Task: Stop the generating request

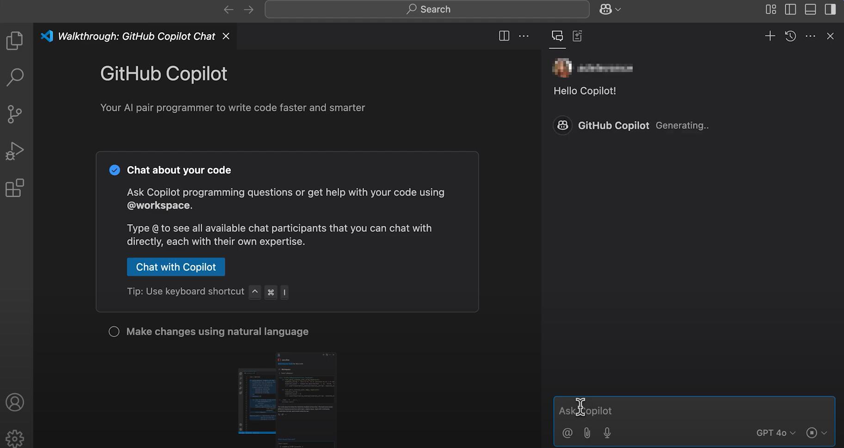Action: tap(811, 433)
